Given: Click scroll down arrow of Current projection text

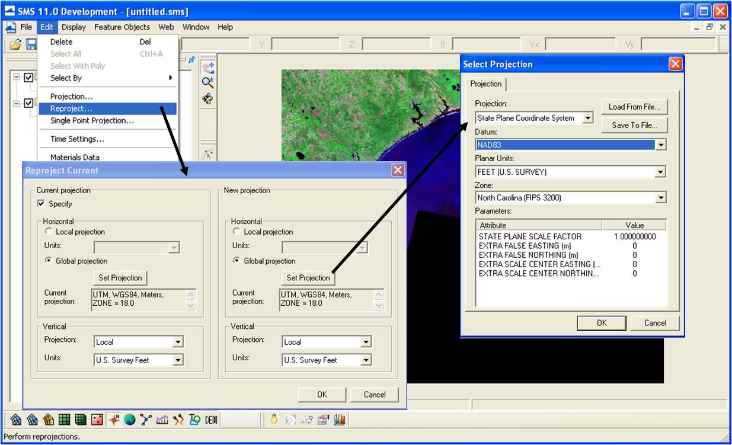Looking at the screenshot, I should click(x=190, y=306).
